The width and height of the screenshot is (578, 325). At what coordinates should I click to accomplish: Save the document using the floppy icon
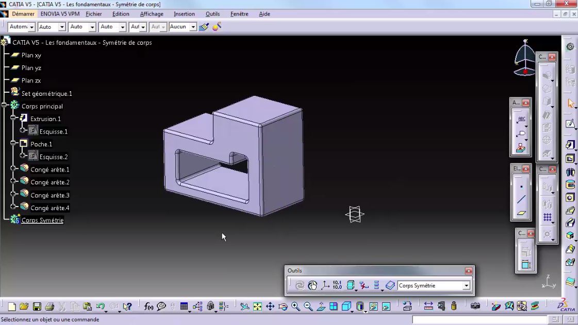click(x=37, y=306)
